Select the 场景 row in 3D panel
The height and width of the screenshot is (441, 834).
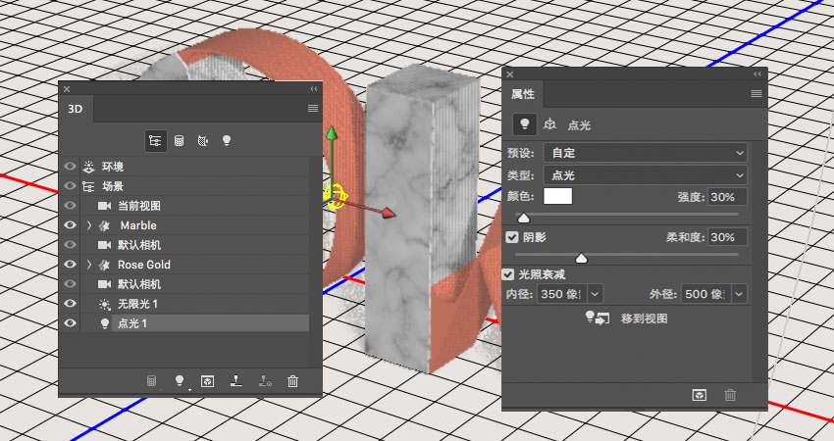pyautogui.click(x=194, y=186)
